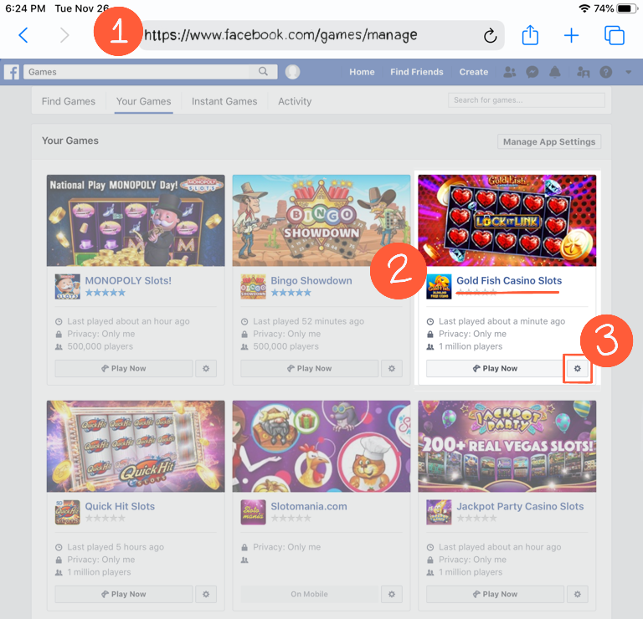
Task: Go to Home in Facebook header
Action: click(x=362, y=72)
